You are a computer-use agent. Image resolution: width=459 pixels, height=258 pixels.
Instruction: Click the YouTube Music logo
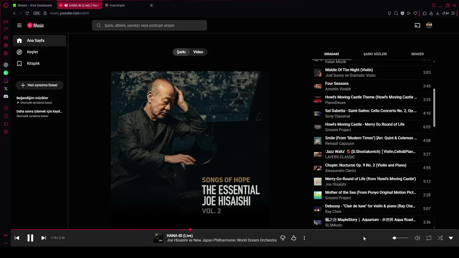coord(36,25)
